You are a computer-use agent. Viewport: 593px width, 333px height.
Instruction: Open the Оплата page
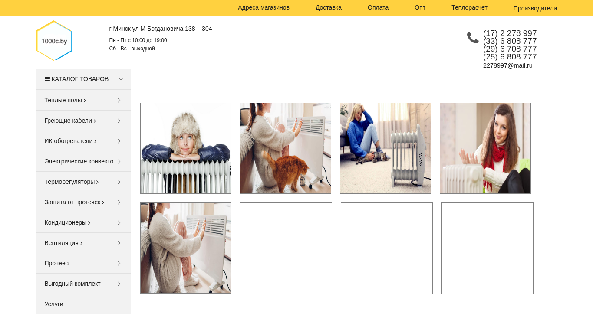click(x=378, y=7)
